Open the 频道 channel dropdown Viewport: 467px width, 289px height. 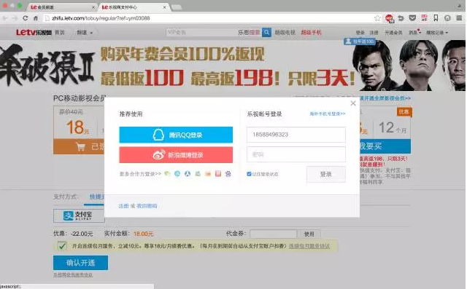[x=85, y=32]
